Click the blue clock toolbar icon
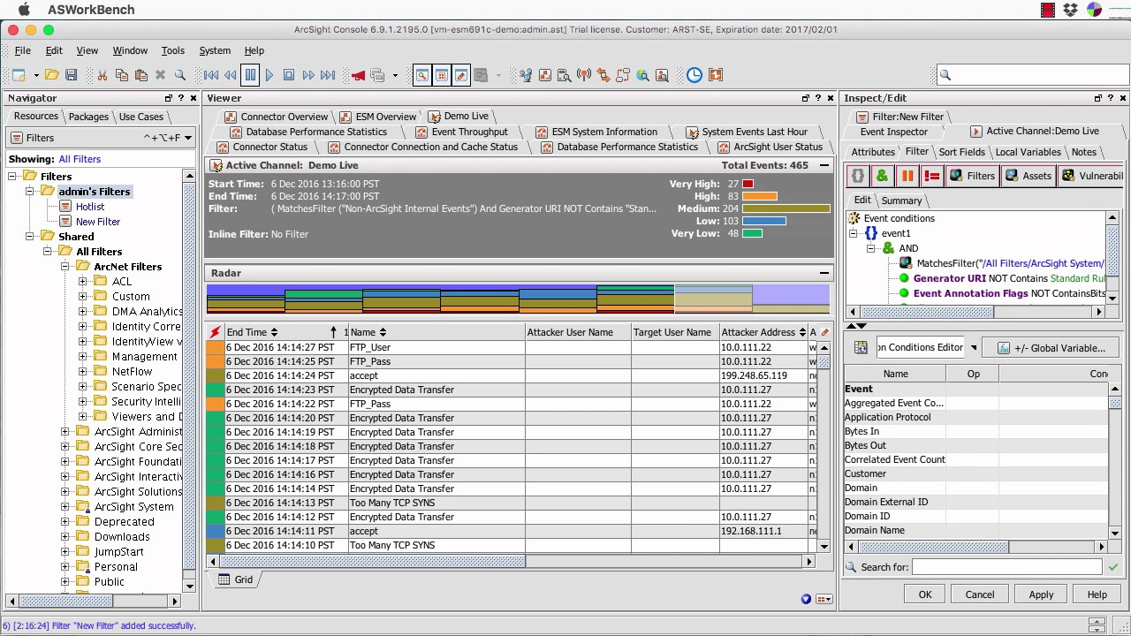The width and height of the screenshot is (1131, 636). pyautogui.click(x=694, y=75)
